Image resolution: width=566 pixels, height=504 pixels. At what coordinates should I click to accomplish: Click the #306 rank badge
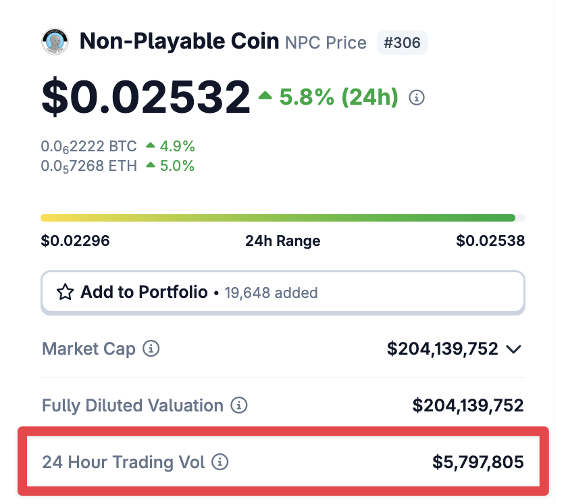402,43
